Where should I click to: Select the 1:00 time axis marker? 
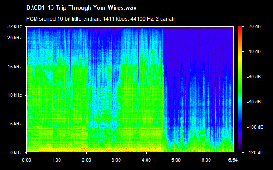click(x=56, y=160)
